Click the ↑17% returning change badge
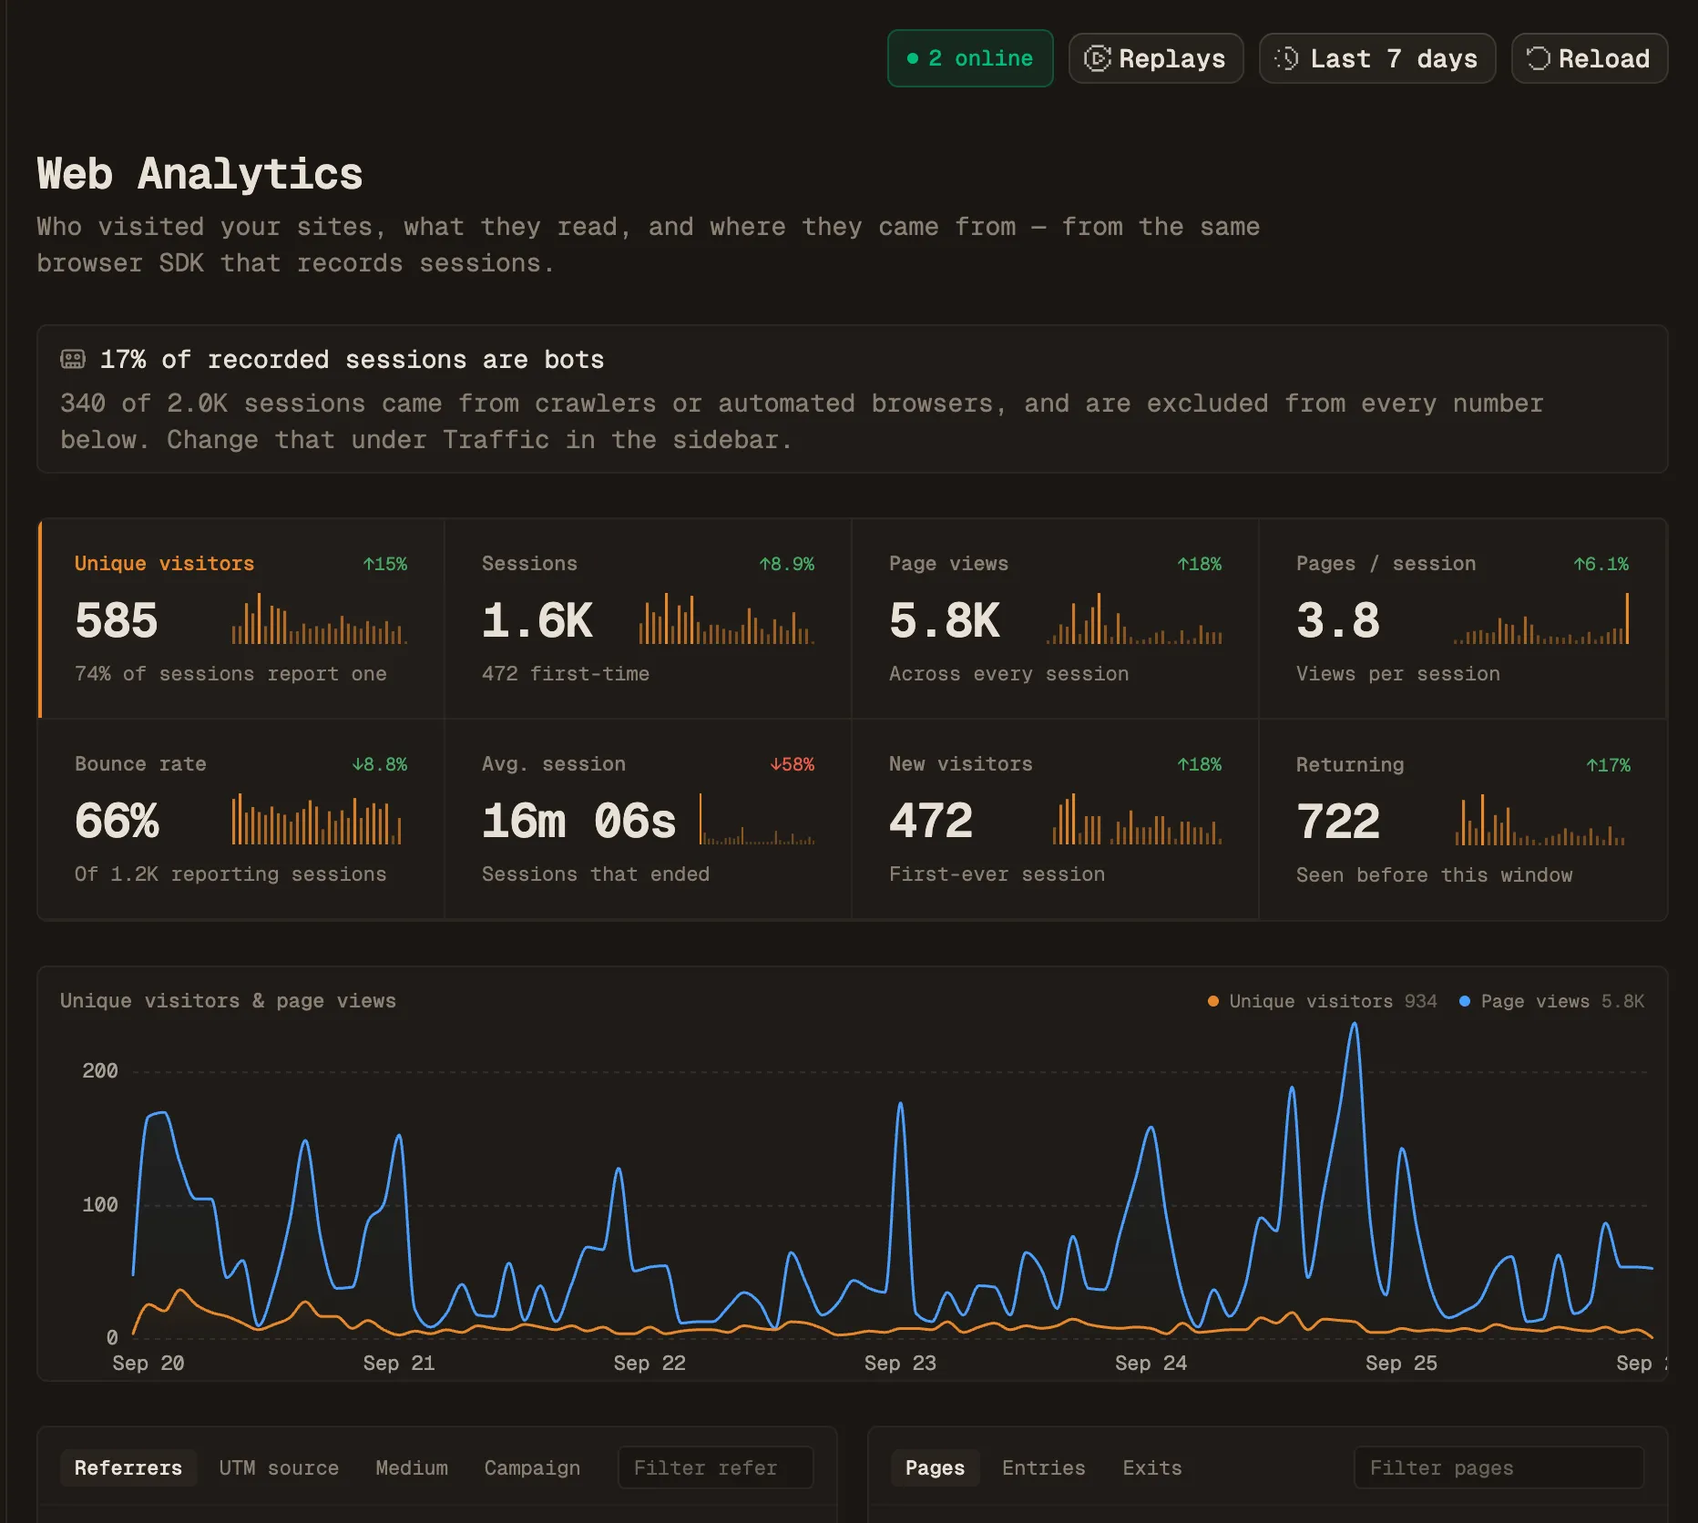 [1609, 765]
